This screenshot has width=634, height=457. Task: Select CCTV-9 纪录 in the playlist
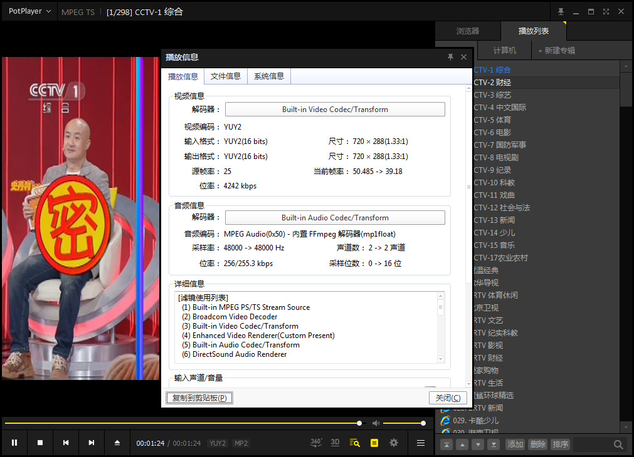[x=546, y=170]
